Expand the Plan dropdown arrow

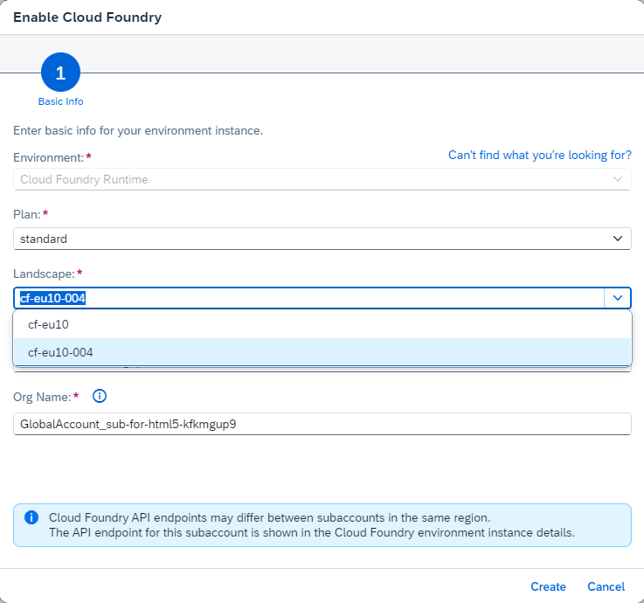617,239
